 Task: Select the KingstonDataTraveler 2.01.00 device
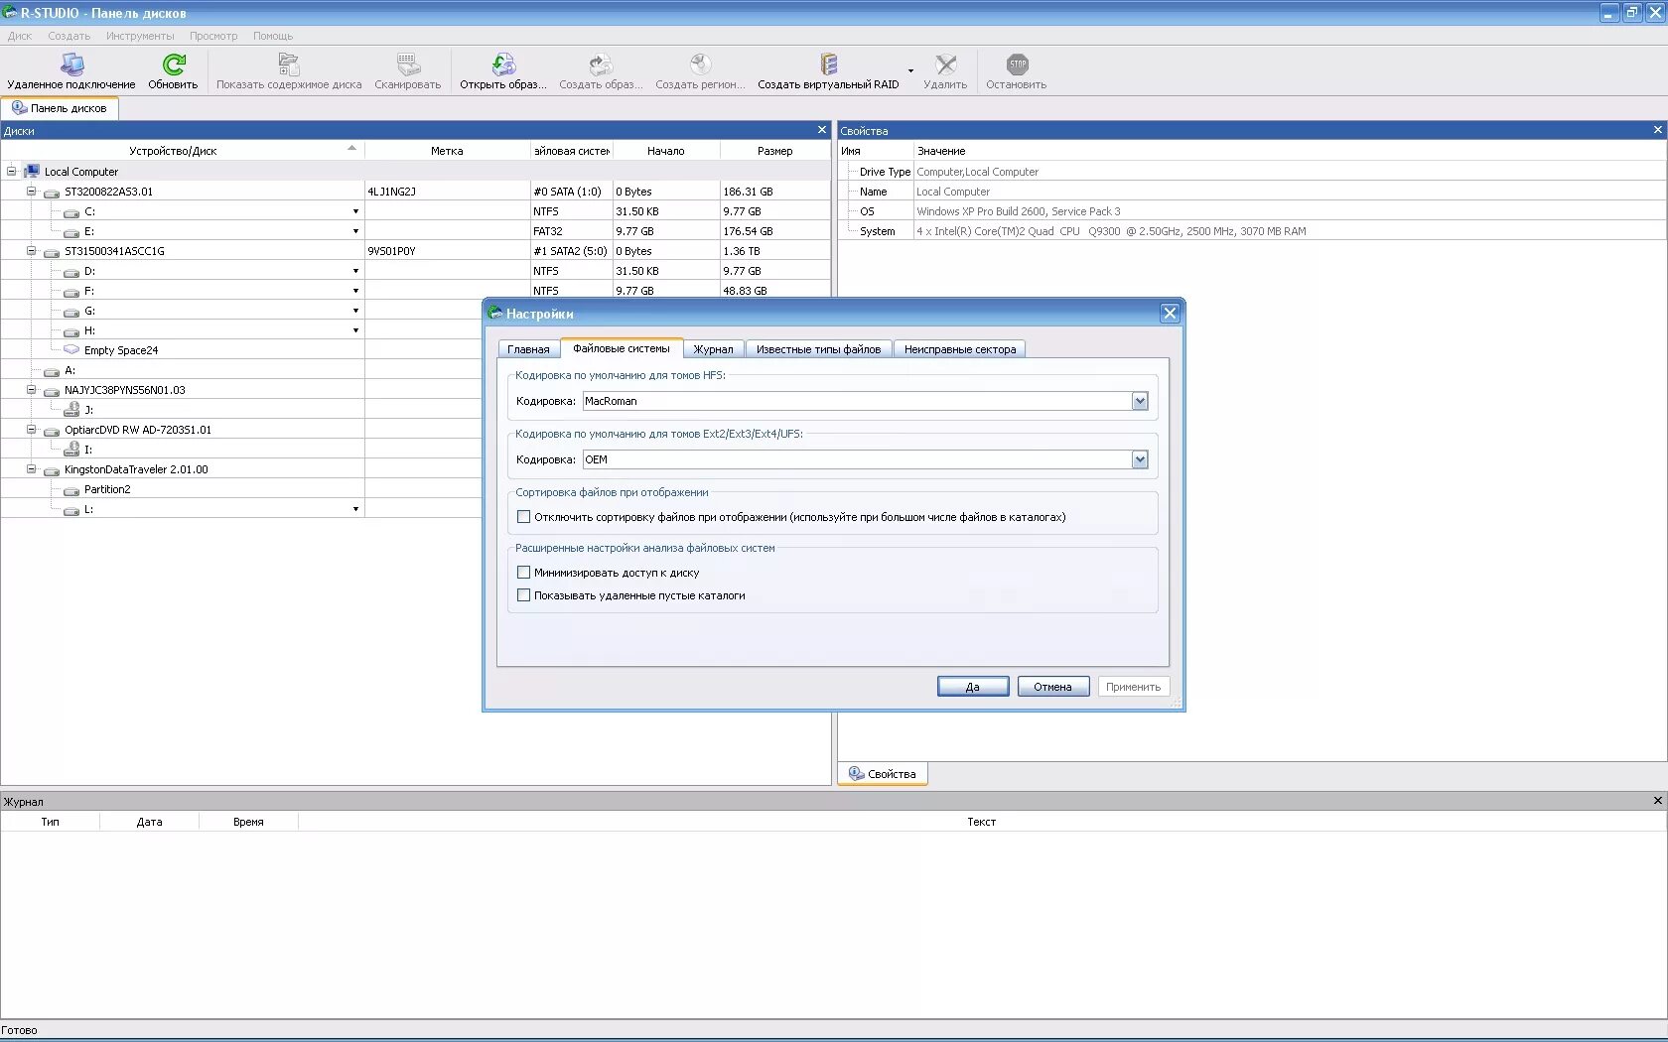[x=136, y=469]
